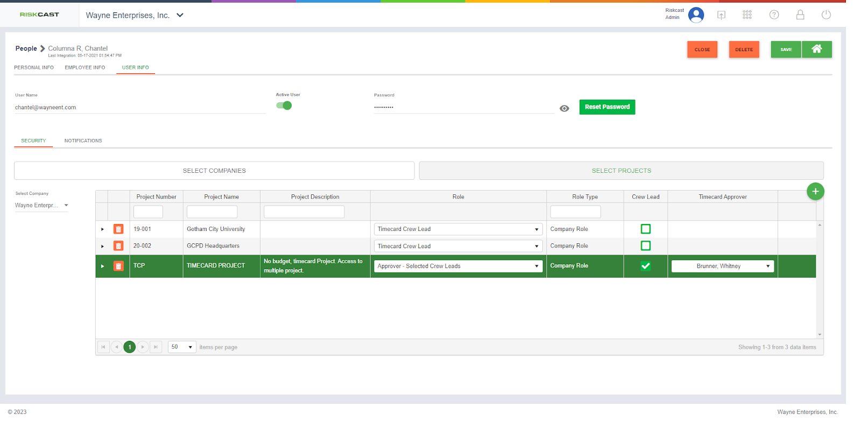Image resolution: width=861 pixels, height=421 pixels.
Task: Click the grid scrollbar up arrow
Action: 820,224
